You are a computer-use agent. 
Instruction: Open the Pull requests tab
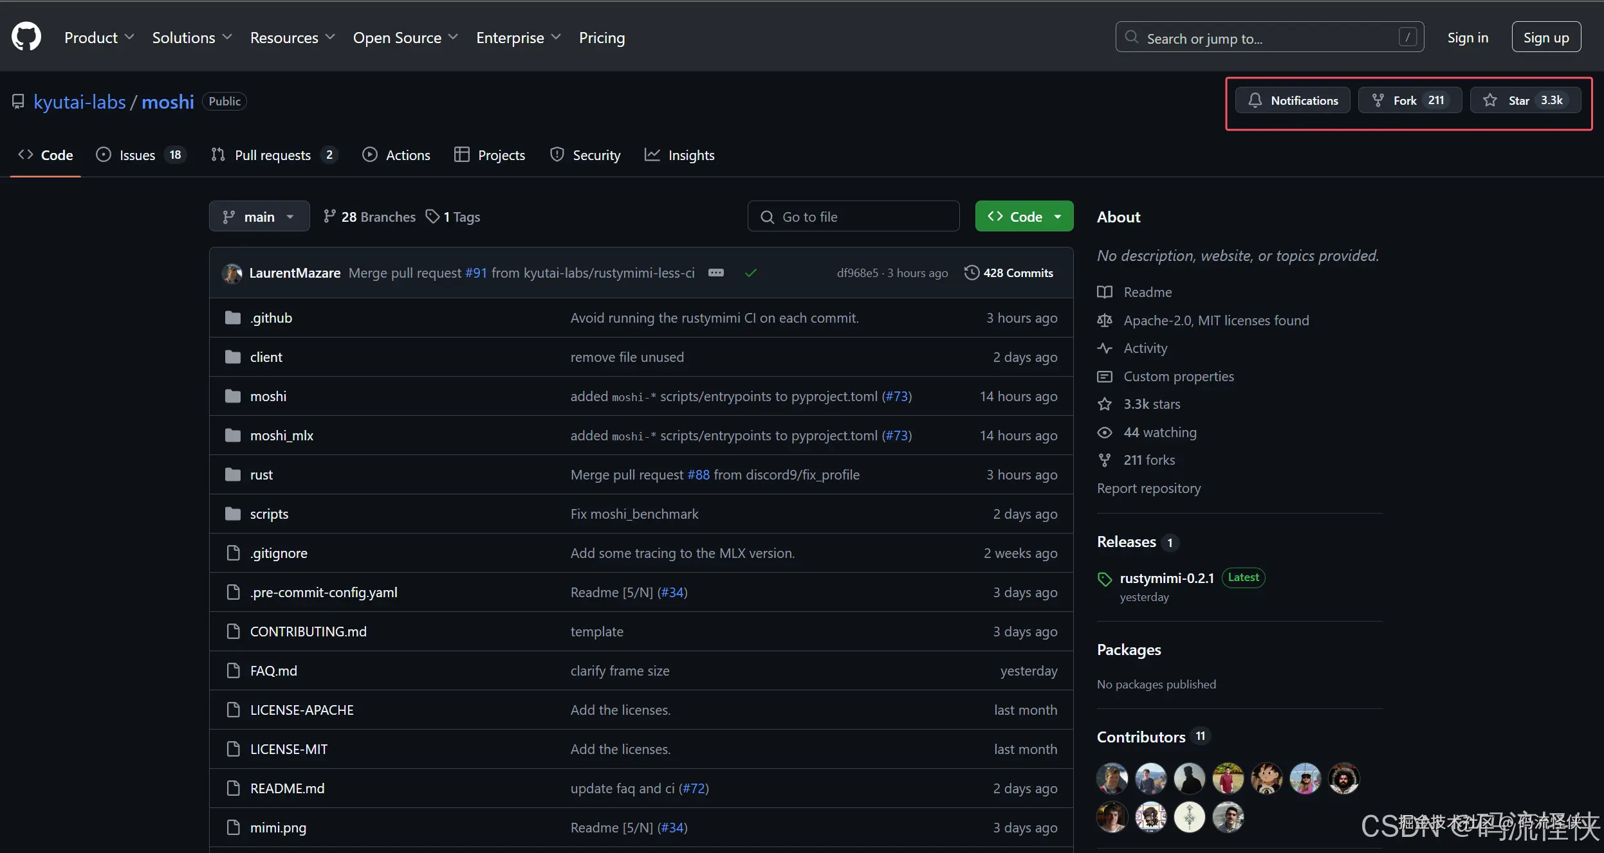click(274, 155)
